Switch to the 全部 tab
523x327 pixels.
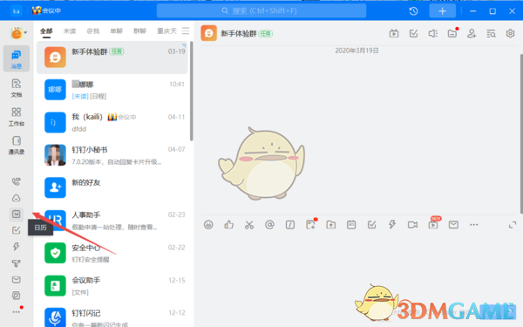point(46,31)
